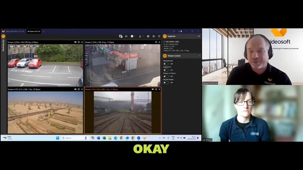Open the download dropdown arrow

coord(143,36)
